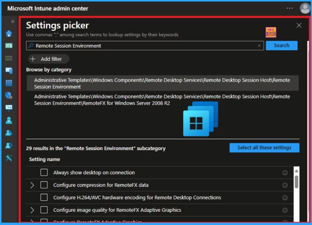Open the Troubleshooting tools icon
The height and width of the screenshot is (225, 312).
pyautogui.click(x=9, y=158)
